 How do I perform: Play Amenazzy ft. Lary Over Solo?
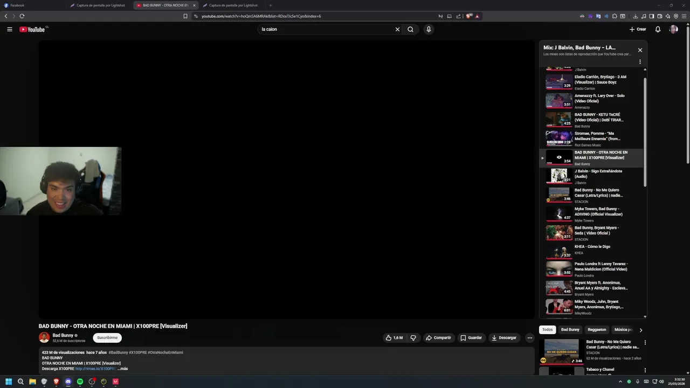[591, 101]
